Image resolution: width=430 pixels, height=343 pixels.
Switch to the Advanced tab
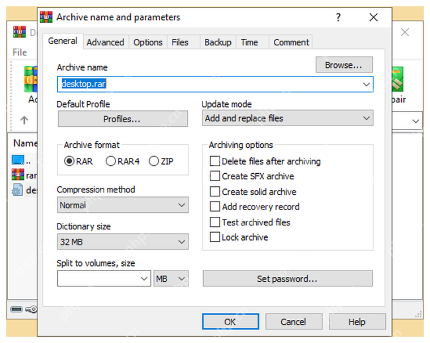[x=105, y=42]
